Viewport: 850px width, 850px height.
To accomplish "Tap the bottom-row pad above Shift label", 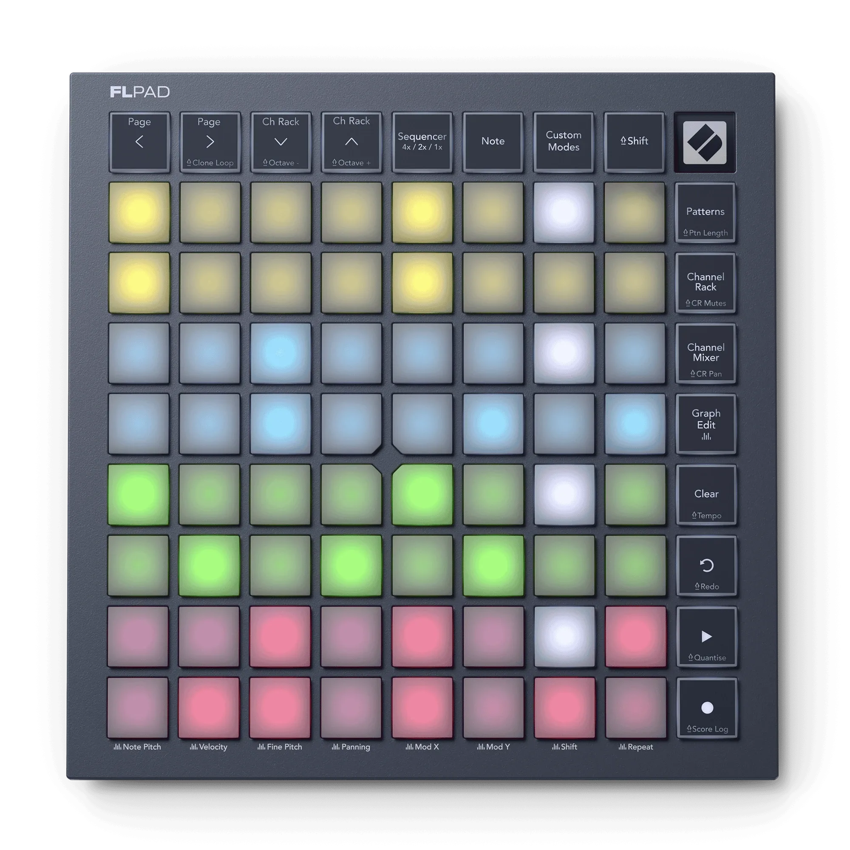I will tap(565, 708).
